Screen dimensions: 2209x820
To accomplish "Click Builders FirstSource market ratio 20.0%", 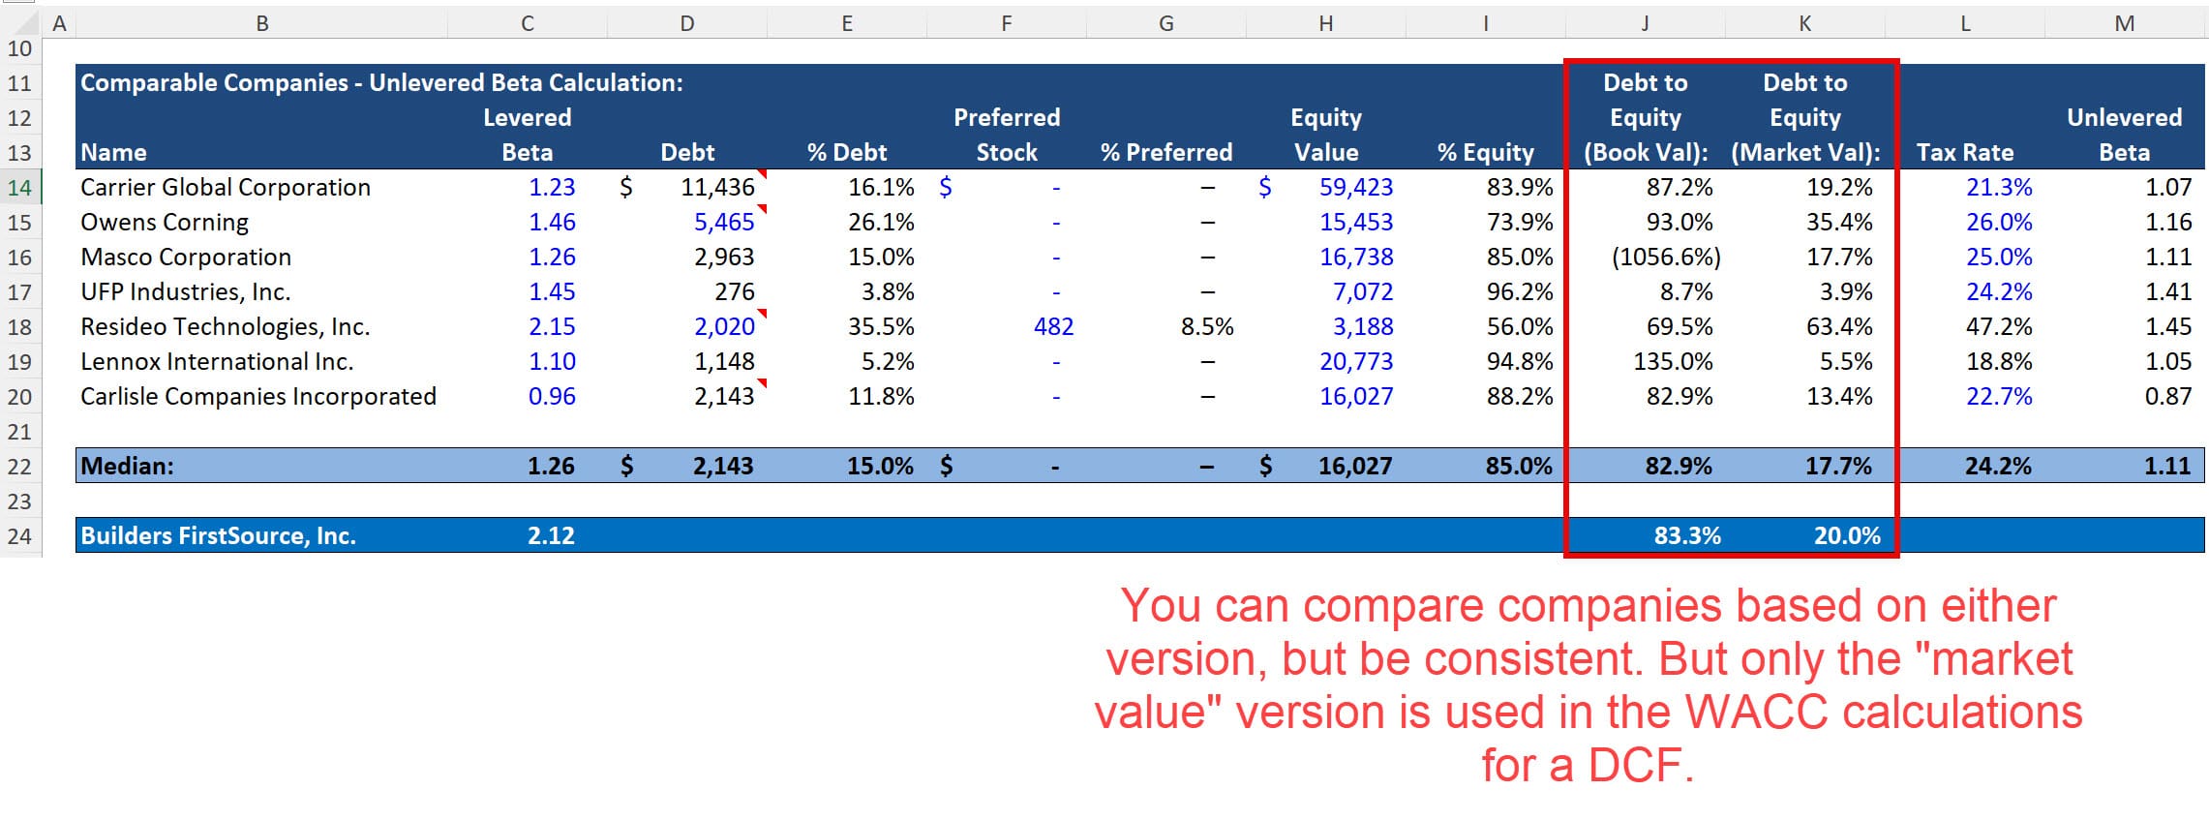I will click(1847, 535).
